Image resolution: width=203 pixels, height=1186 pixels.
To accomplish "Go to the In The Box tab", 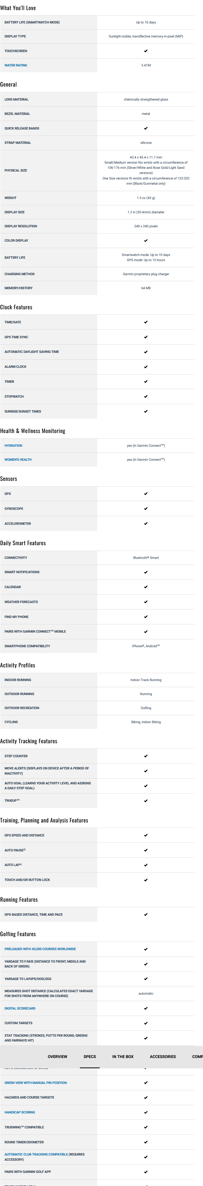I will point(123,1056).
